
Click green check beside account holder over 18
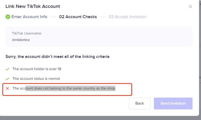[8, 69]
